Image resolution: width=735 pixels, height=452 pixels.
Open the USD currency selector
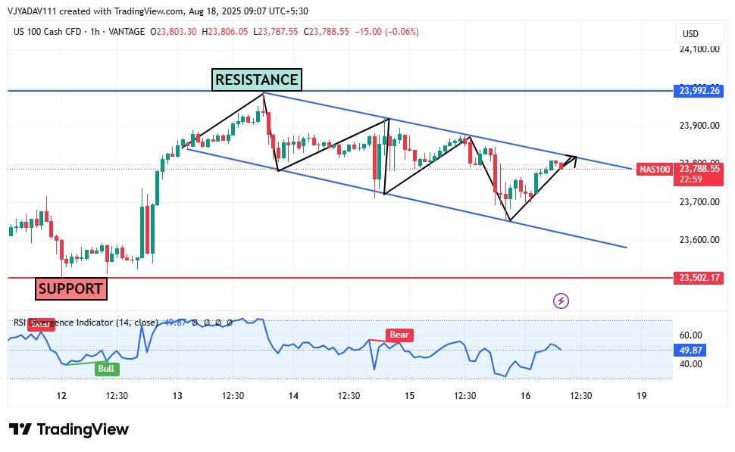coord(690,34)
